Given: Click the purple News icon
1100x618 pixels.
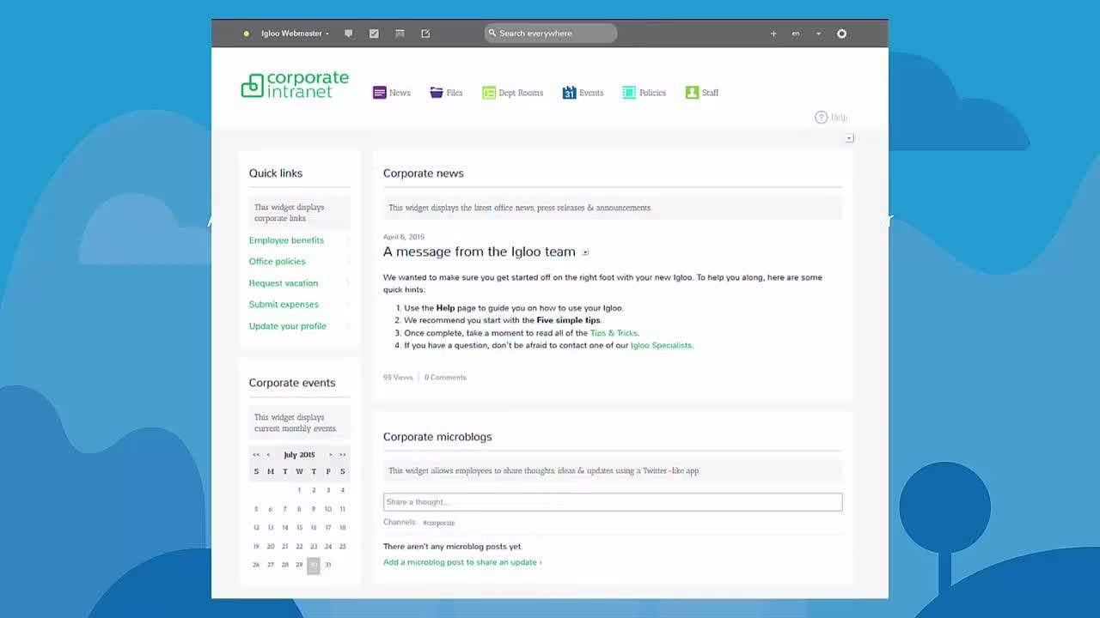Looking at the screenshot, I should [379, 93].
